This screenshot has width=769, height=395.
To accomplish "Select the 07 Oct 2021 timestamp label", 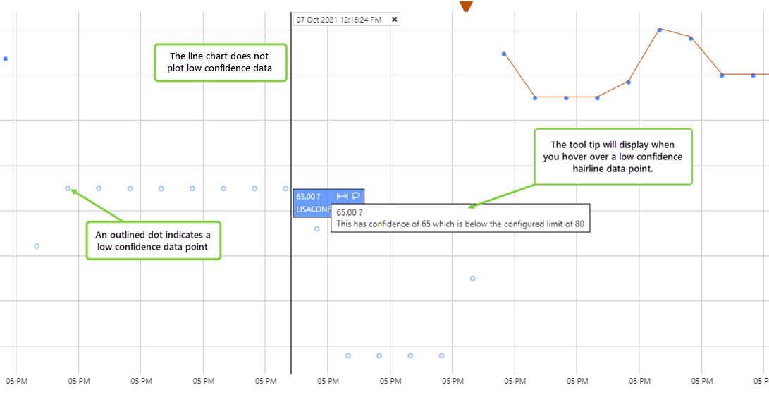I will click(x=338, y=20).
